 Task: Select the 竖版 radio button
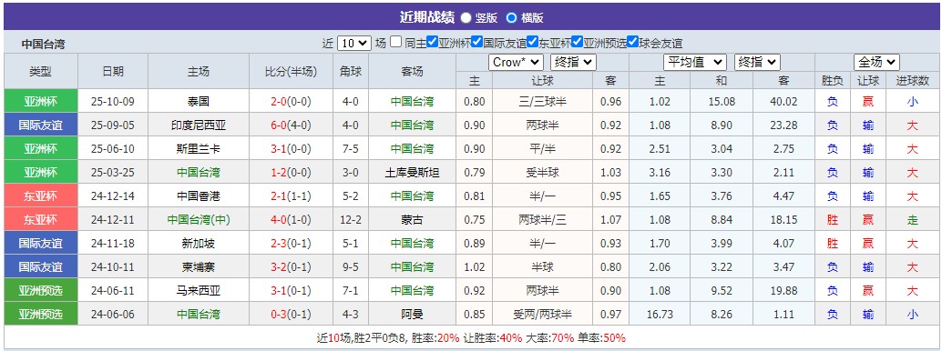pyautogui.click(x=466, y=18)
